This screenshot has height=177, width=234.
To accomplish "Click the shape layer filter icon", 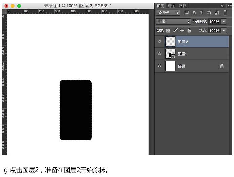I will point(209,13).
